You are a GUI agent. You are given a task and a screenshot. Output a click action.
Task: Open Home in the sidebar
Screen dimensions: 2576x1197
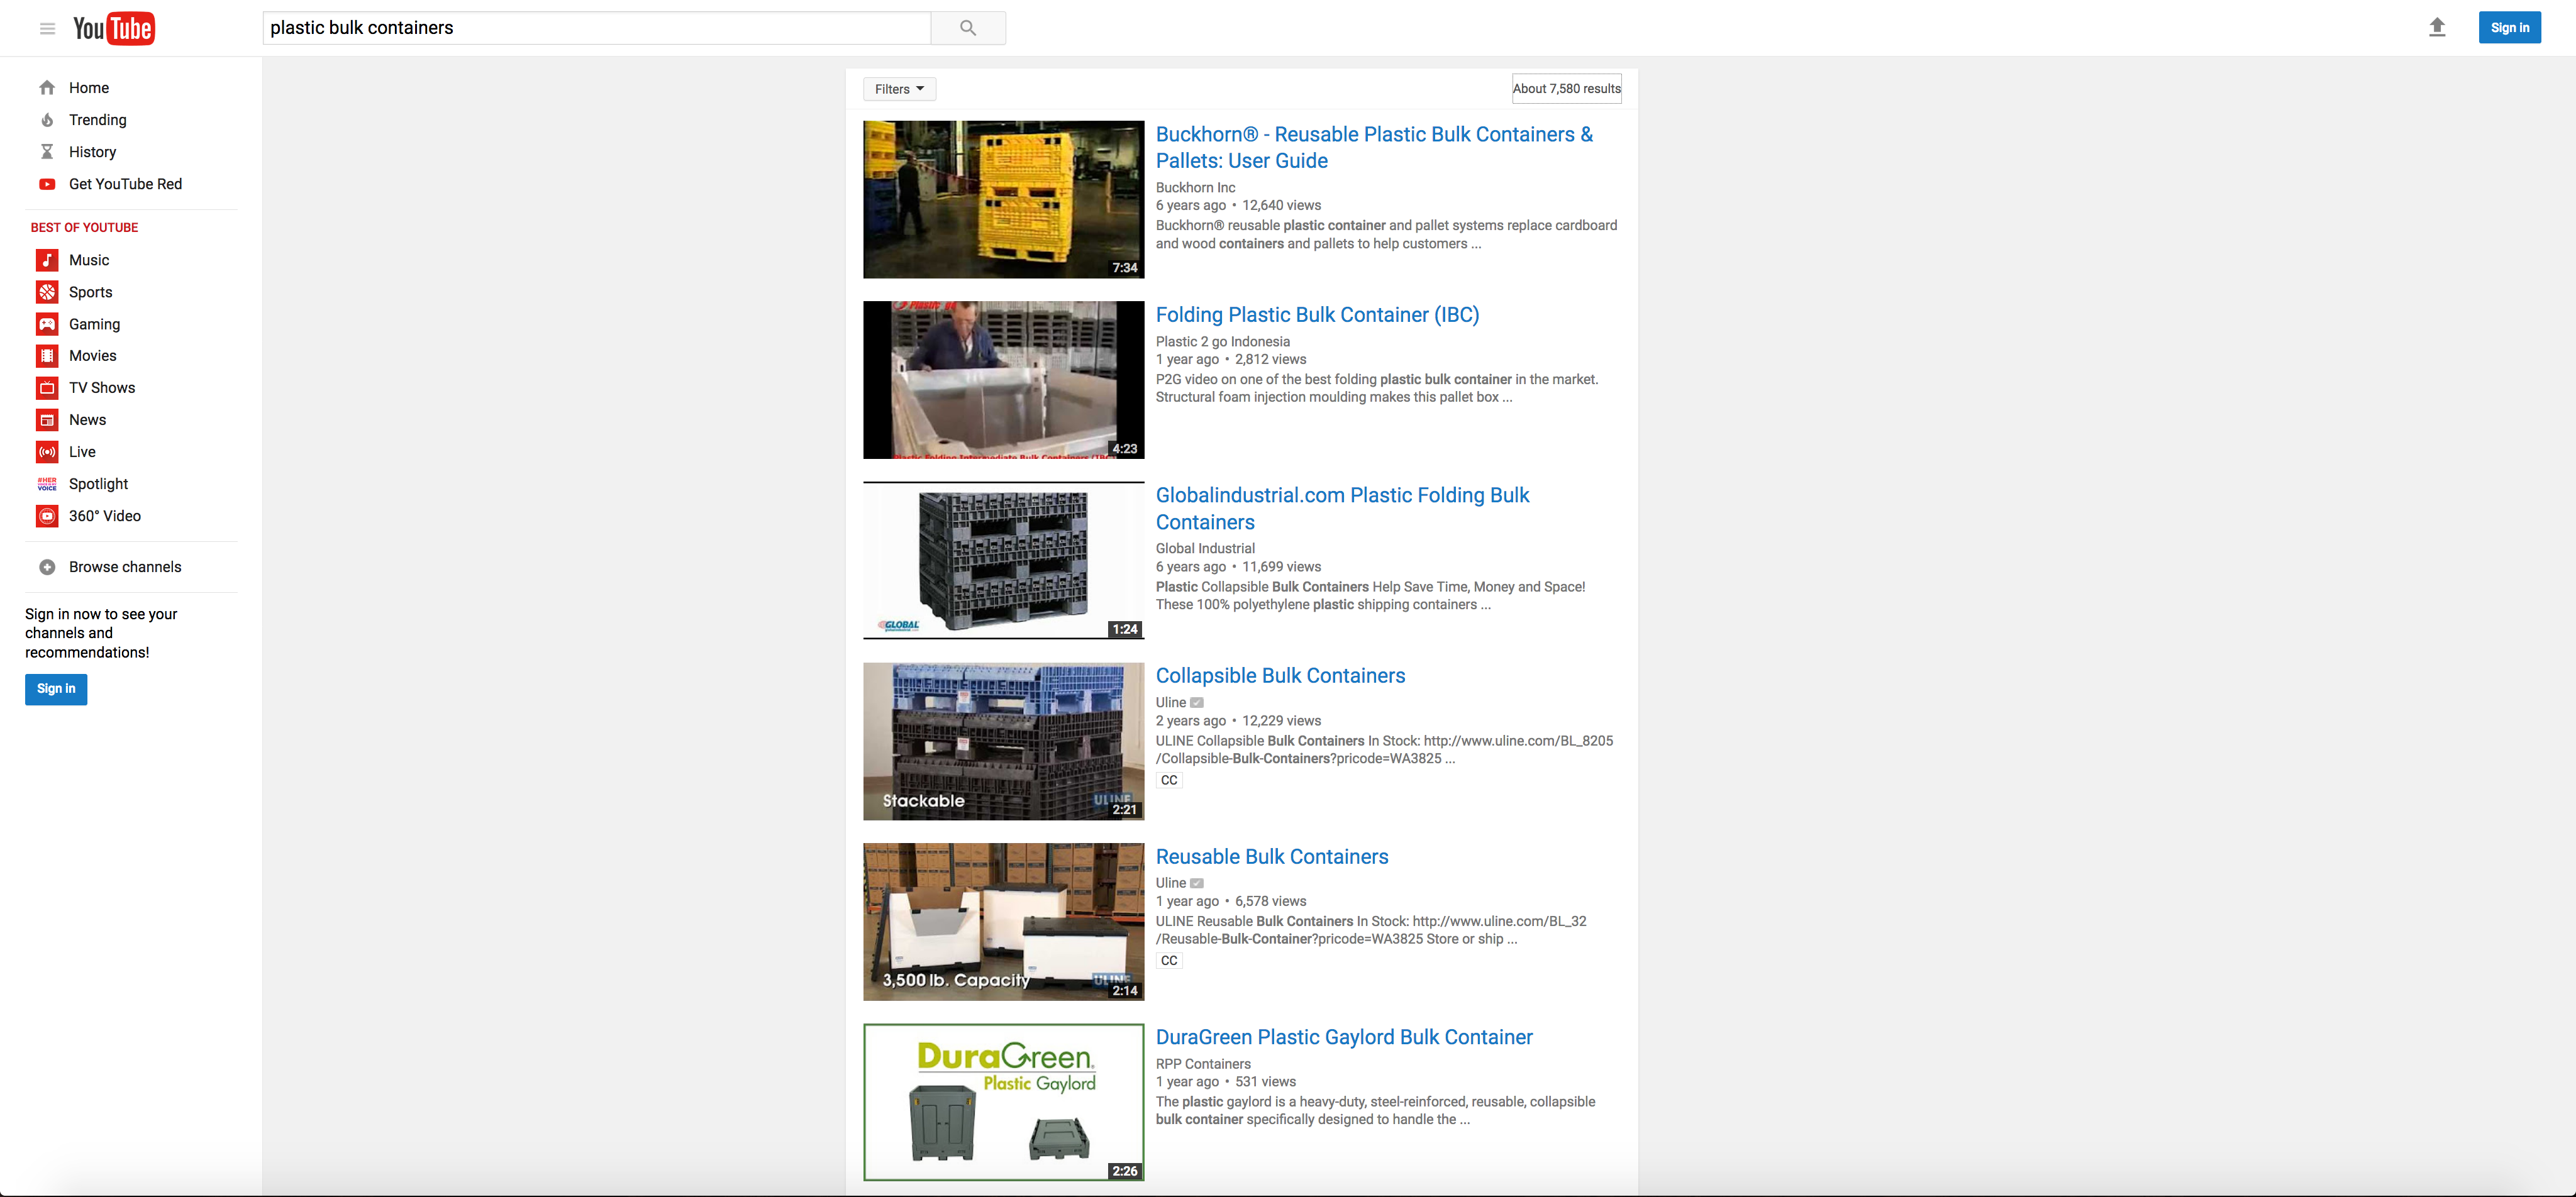[88, 88]
